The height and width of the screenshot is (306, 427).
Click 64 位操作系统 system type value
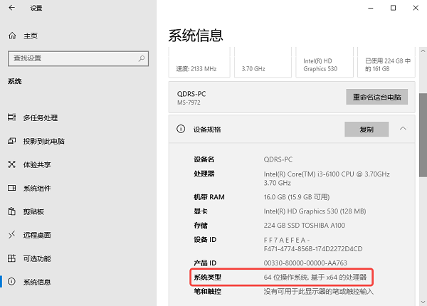315,277
